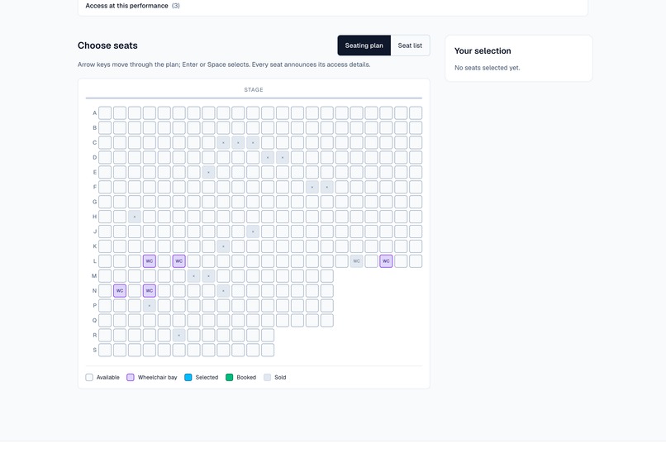This screenshot has height=463, width=666.
Task: Click the 'Choose seats' heading
Action: coord(107,45)
